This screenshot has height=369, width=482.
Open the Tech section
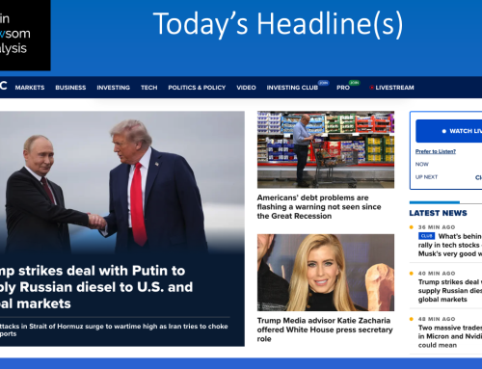tap(148, 88)
